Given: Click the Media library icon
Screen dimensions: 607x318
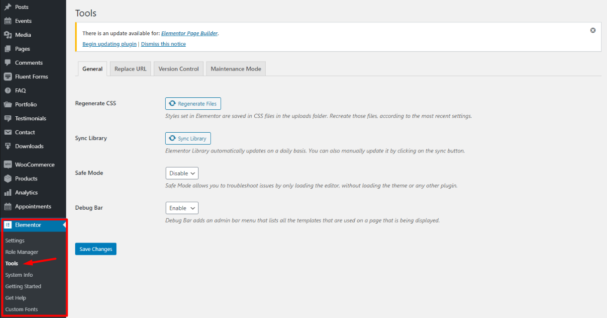Looking at the screenshot, I should [7, 35].
